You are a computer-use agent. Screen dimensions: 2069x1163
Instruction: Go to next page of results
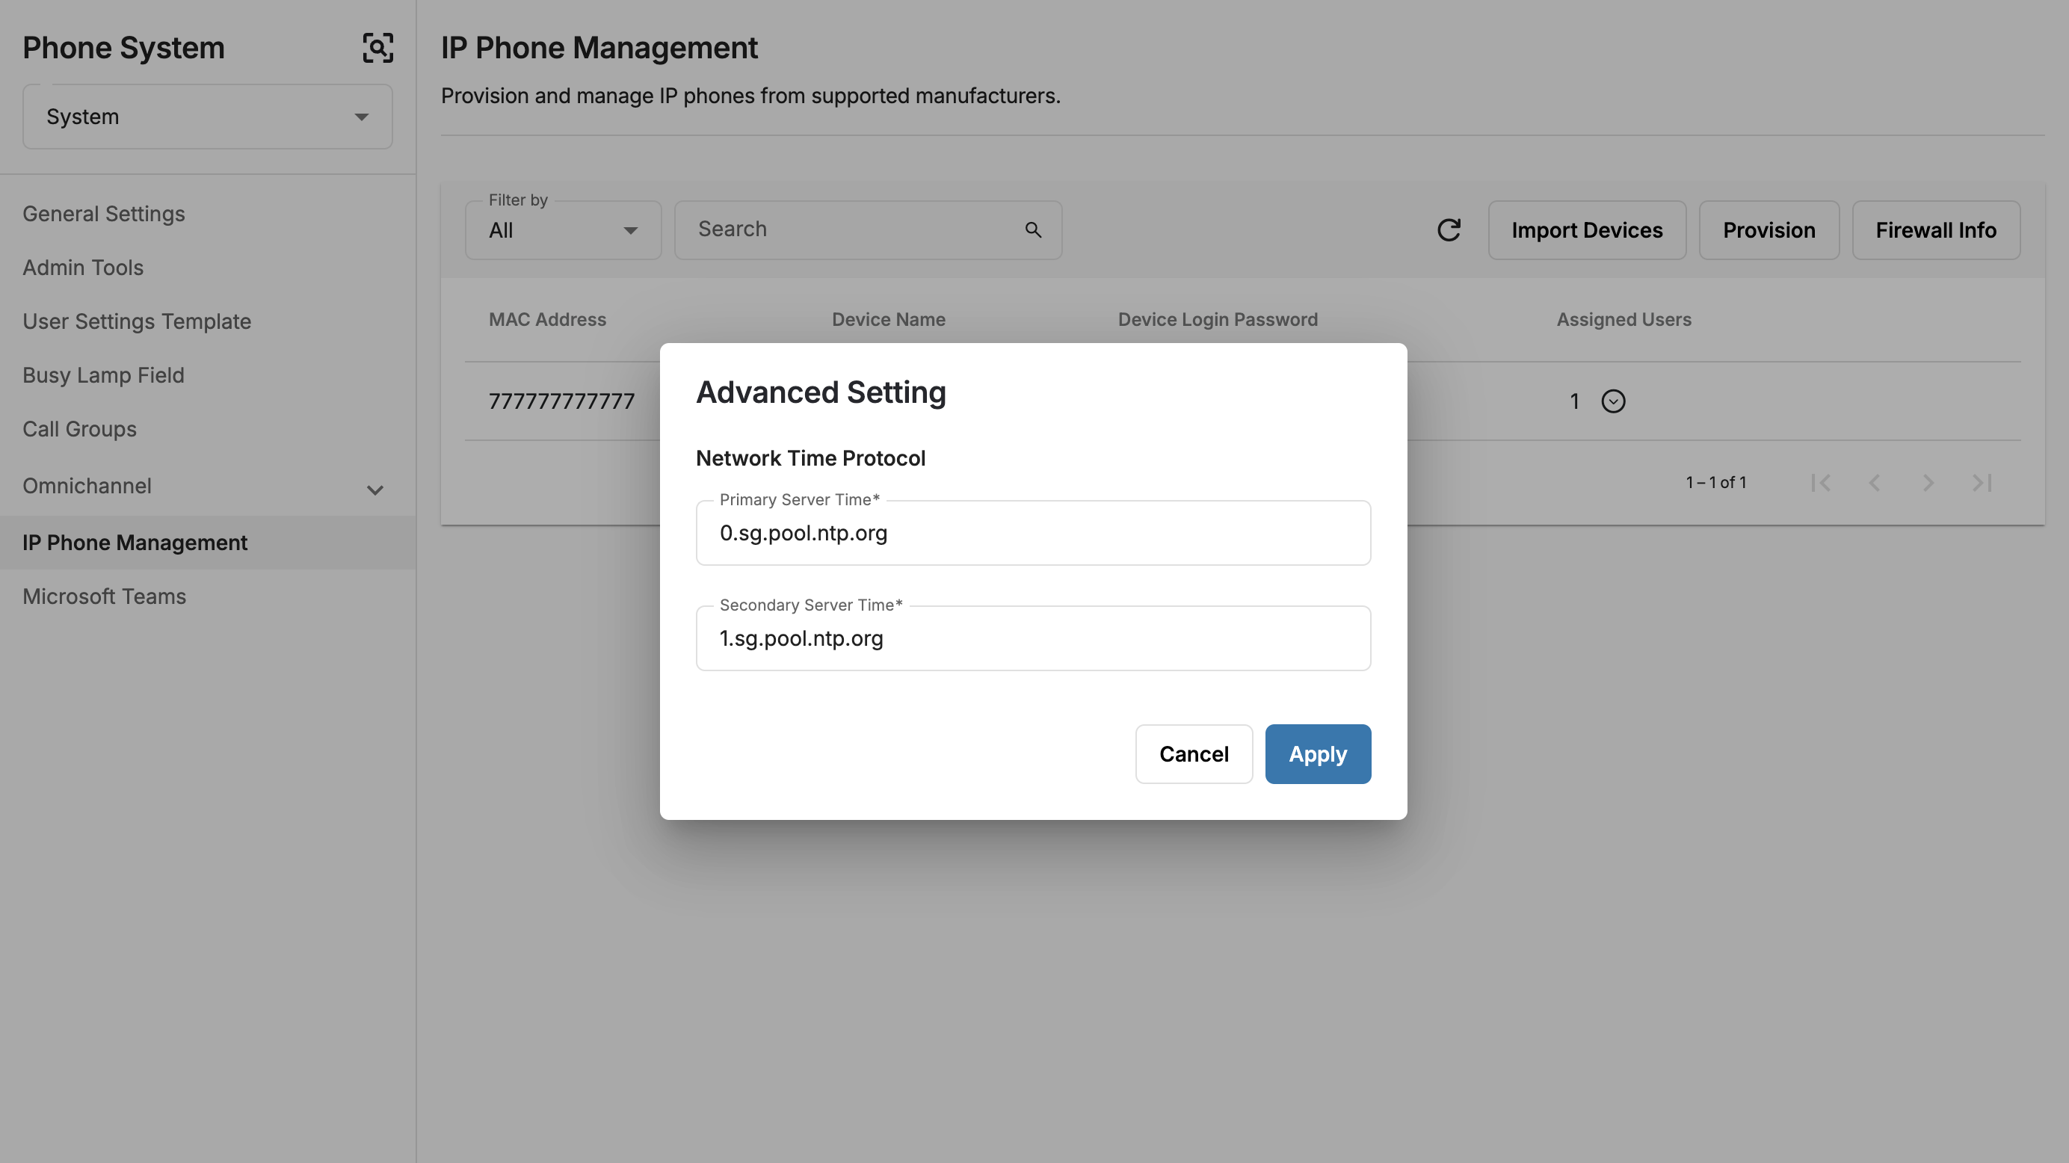coord(1928,483)
